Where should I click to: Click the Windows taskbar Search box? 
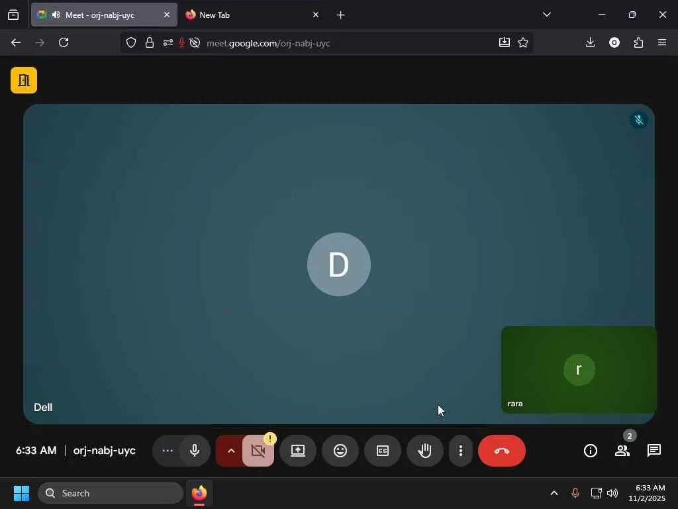pos(111,493)
